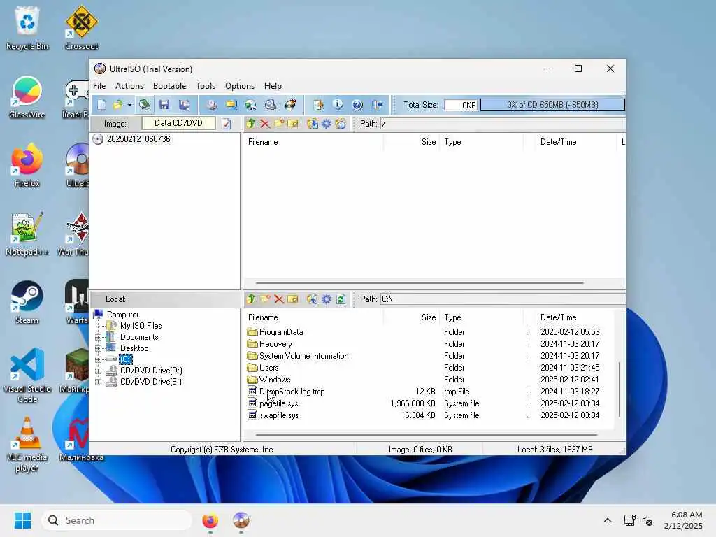The height and width of the screenshot is (537, 716).
Task: Open the File menu
Action: coord(99,86)
